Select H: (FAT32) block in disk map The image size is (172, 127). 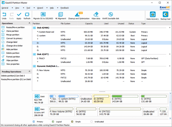click(120, 112)
